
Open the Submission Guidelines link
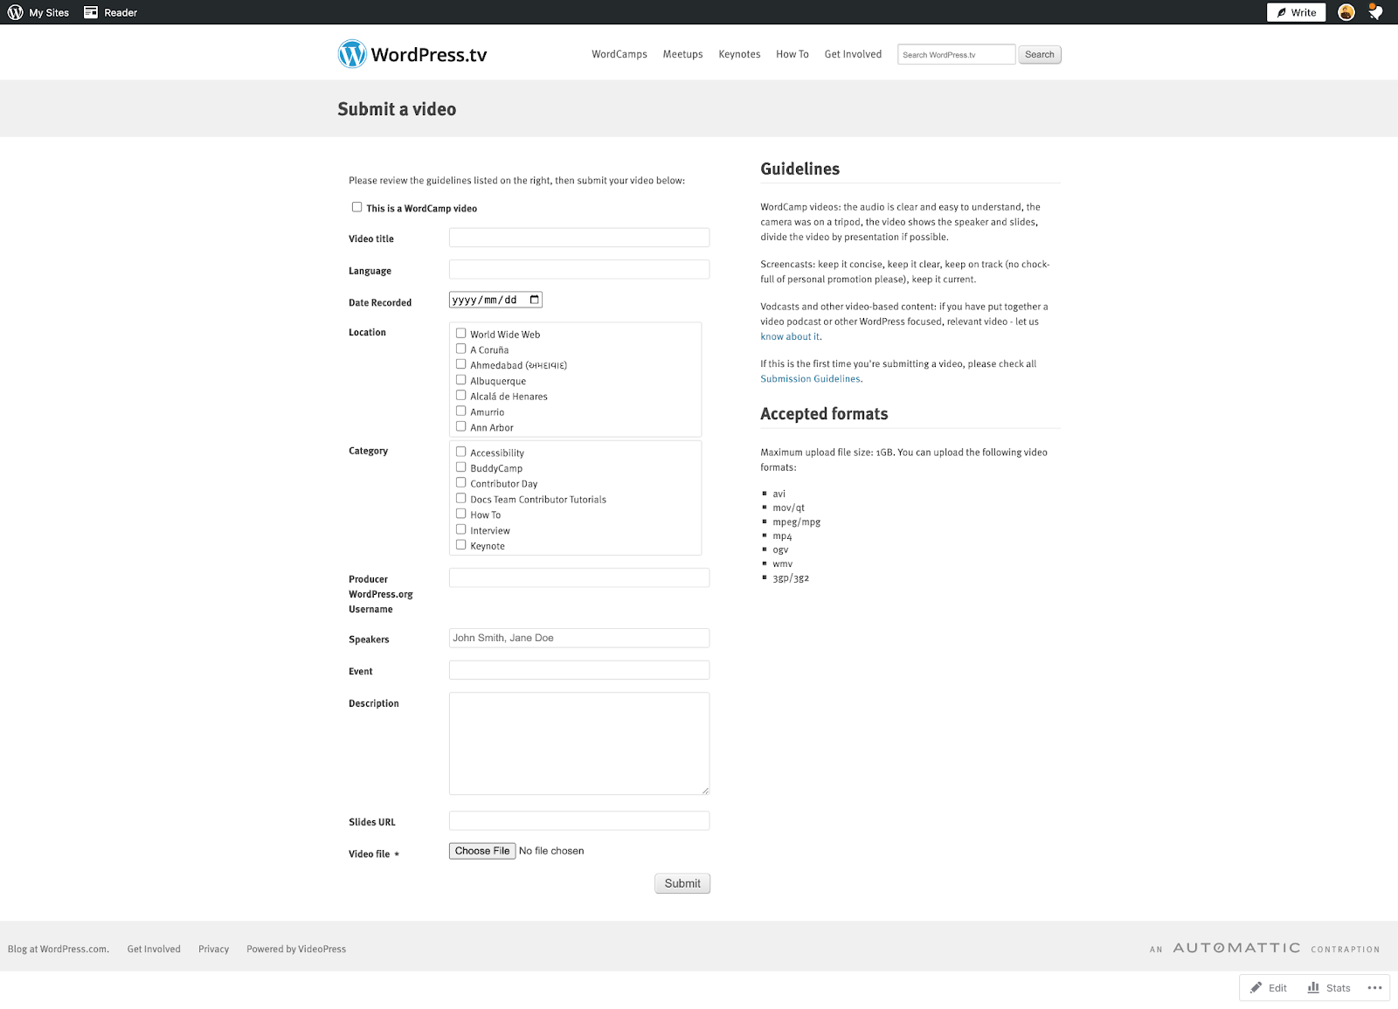coord(810,378)
